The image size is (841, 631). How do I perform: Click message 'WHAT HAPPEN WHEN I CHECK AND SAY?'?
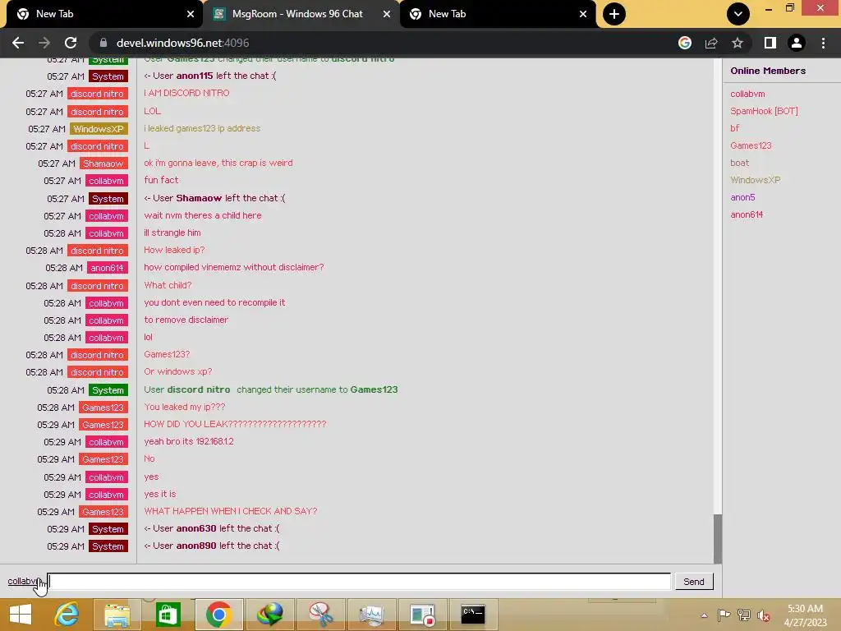click(x=230, y=511)
